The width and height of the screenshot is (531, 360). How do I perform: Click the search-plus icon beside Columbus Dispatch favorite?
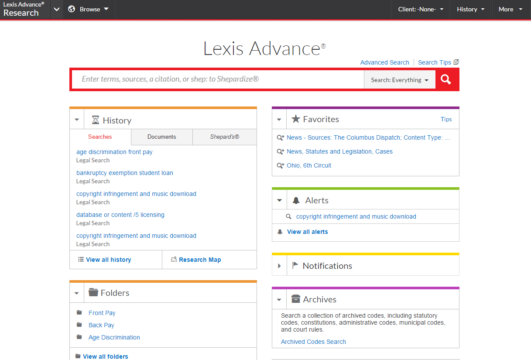point(281,137)
